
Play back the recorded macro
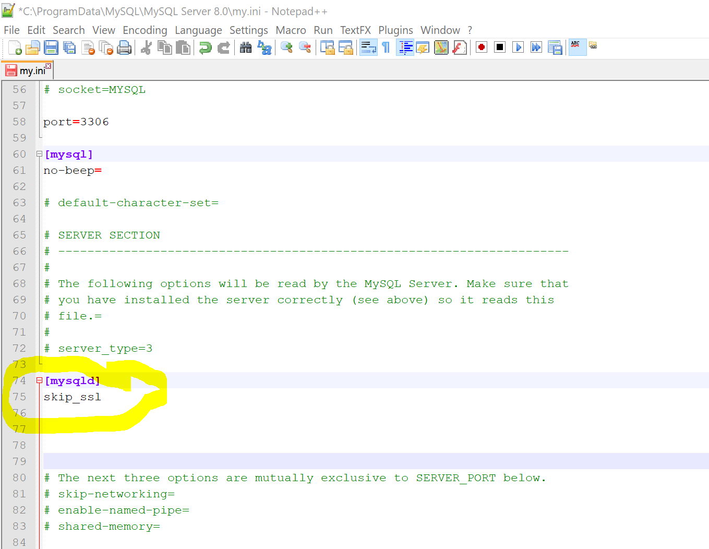pyautogui.click(x=518, y=47)
